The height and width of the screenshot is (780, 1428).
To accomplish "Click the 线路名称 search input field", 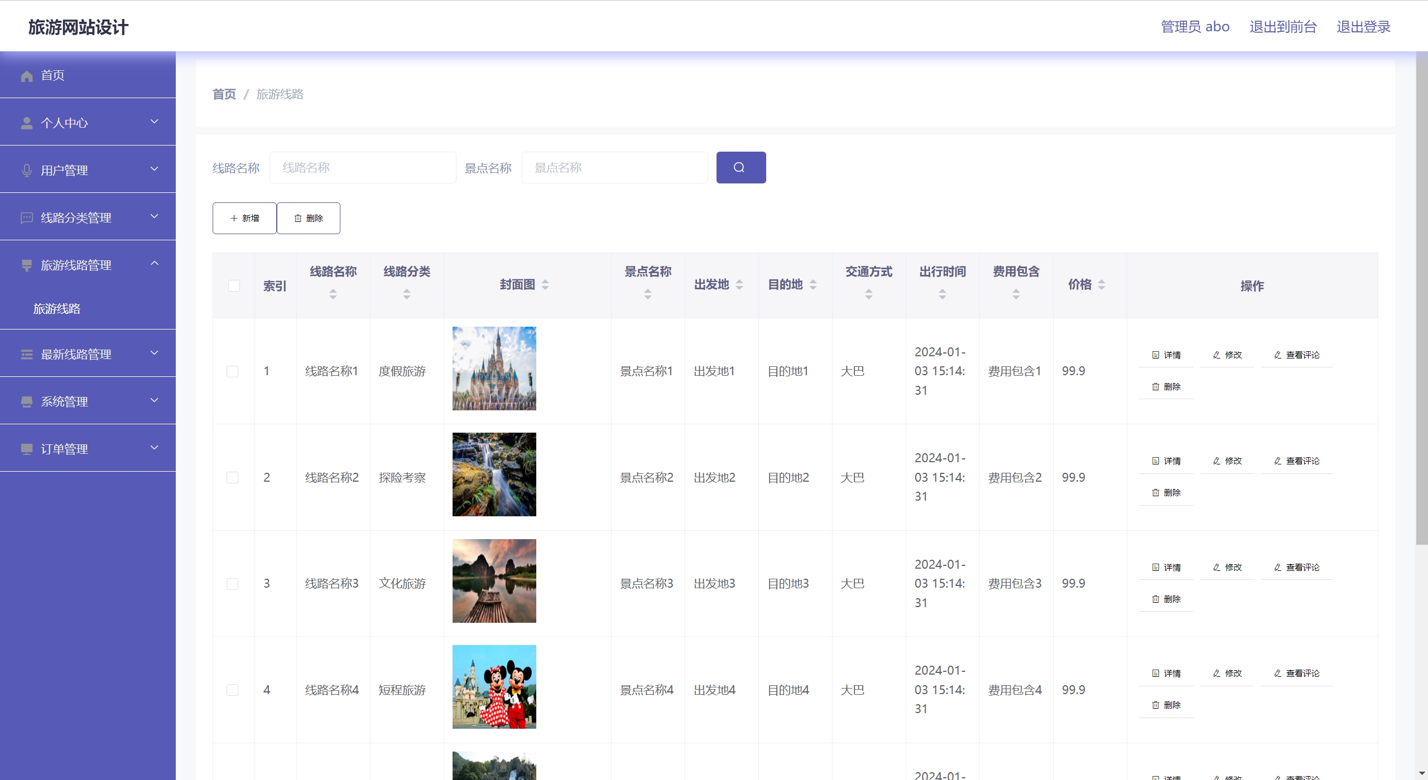I will pyautogui.click(x=363, y=167).
